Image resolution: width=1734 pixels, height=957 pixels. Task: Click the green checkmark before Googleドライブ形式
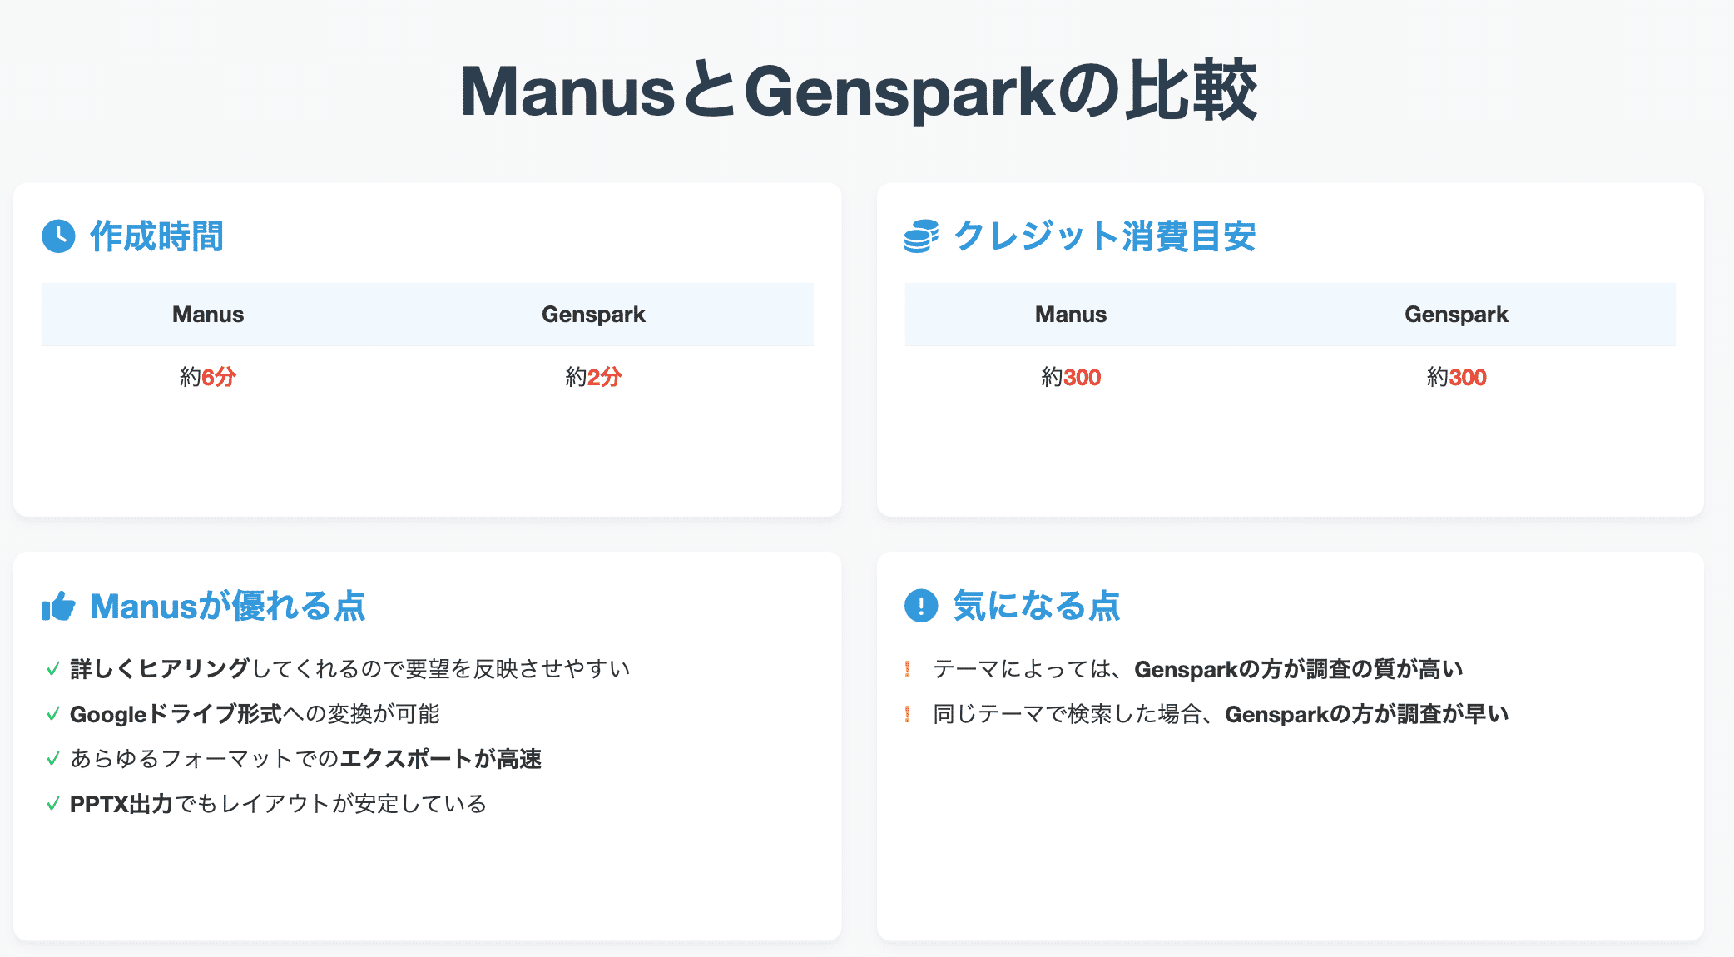(x=53, y=713)
